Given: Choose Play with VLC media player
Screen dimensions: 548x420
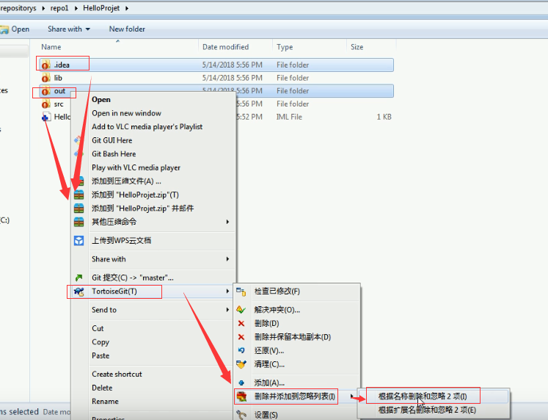Looking at the screenshot, I should coord(136,167).
